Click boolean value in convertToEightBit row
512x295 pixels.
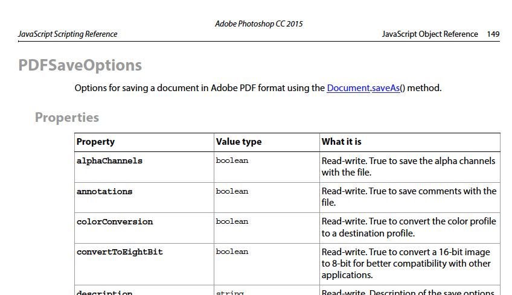[232, 252]
